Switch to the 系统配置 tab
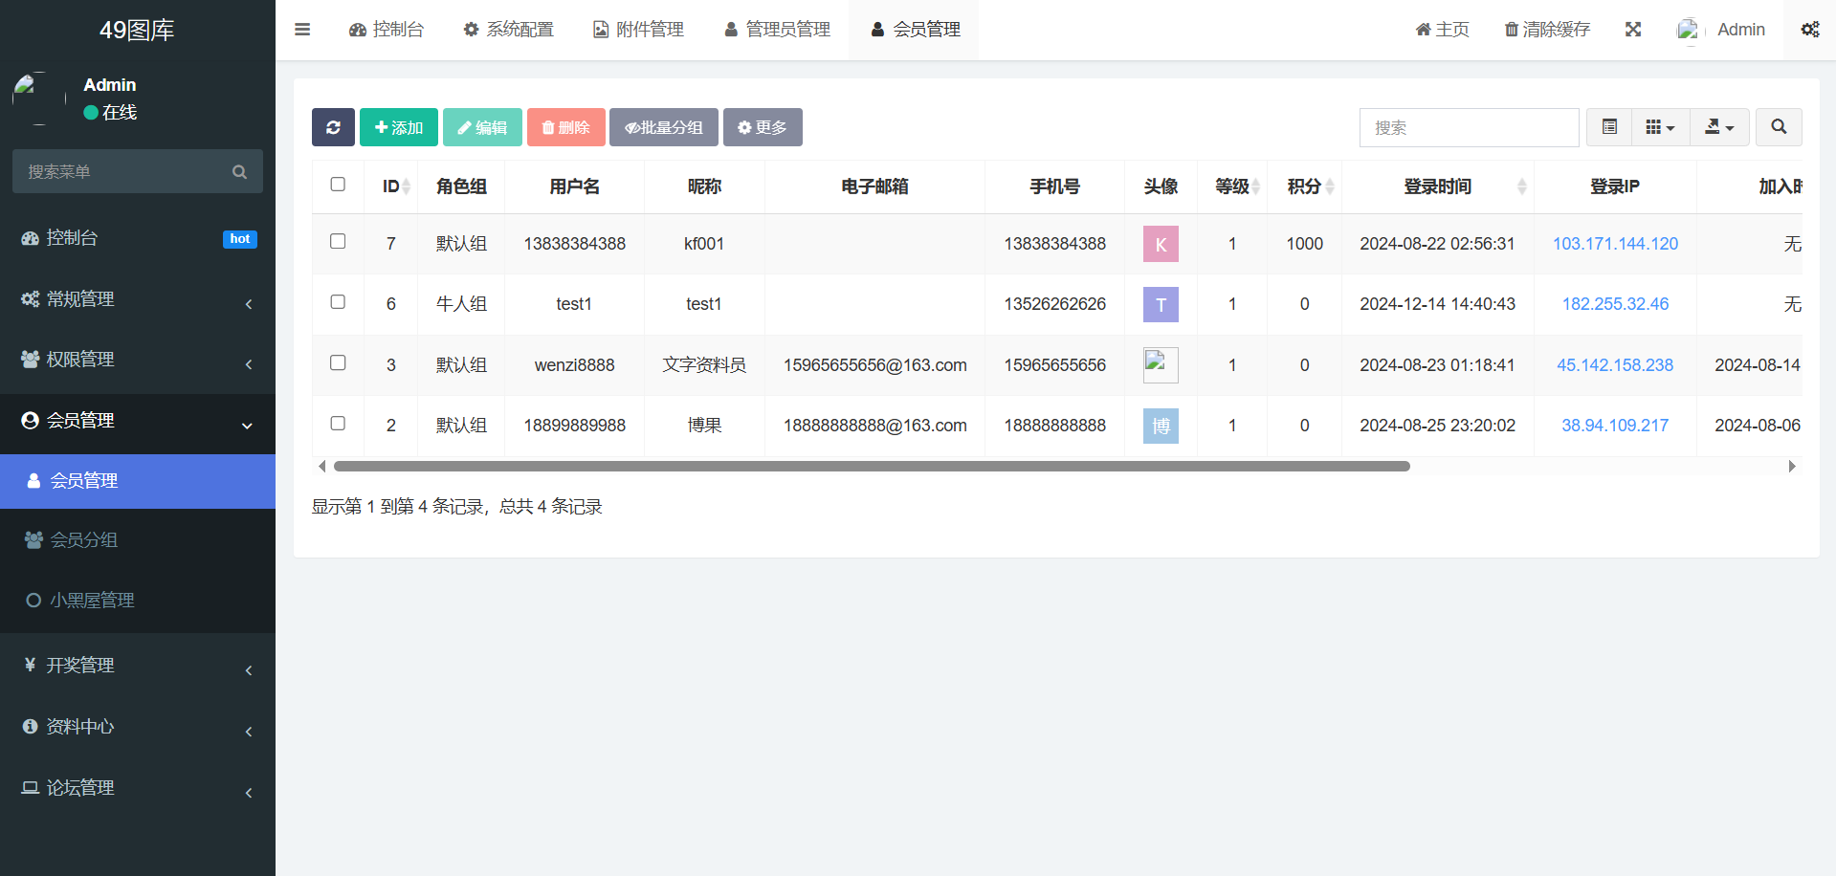1836x876 pixels. point(508,30)
